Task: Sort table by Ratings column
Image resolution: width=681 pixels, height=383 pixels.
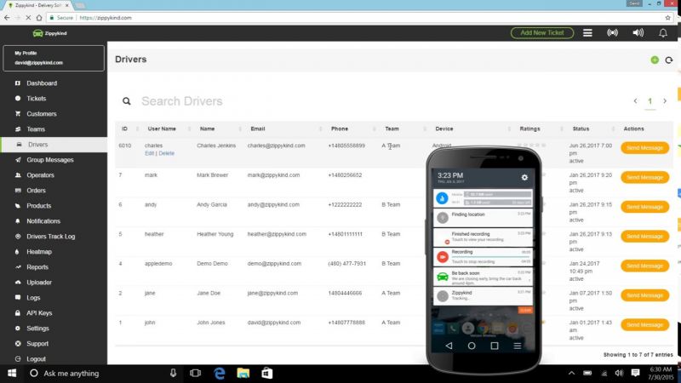Action: (529, 129)
